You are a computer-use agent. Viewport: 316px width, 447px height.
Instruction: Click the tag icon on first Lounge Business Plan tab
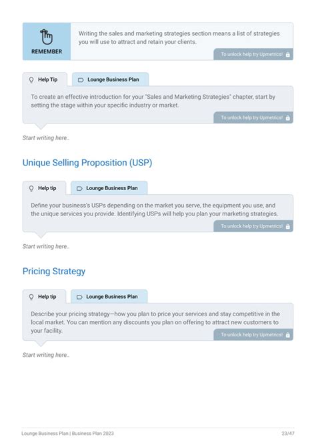tap(81, 80)
